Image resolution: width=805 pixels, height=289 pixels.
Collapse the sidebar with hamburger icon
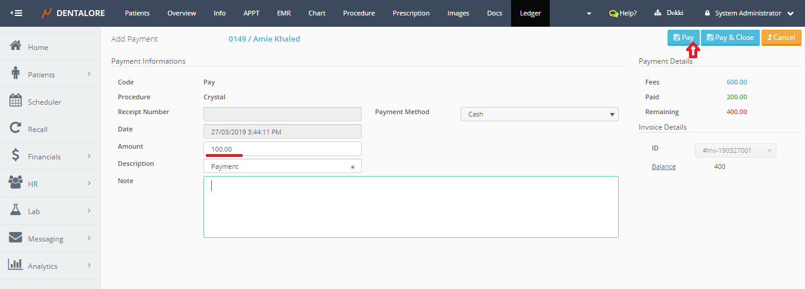[17, 13]
